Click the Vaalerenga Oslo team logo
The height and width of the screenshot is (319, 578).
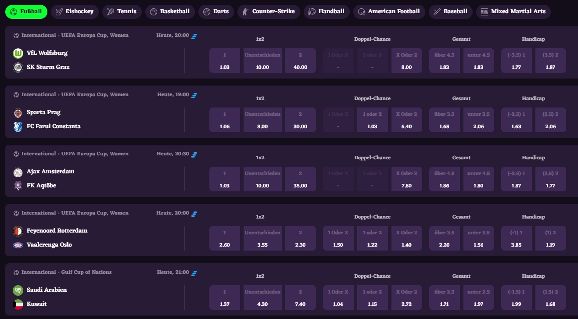click(18, 245)
